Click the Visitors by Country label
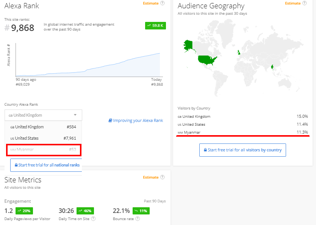 194,108
